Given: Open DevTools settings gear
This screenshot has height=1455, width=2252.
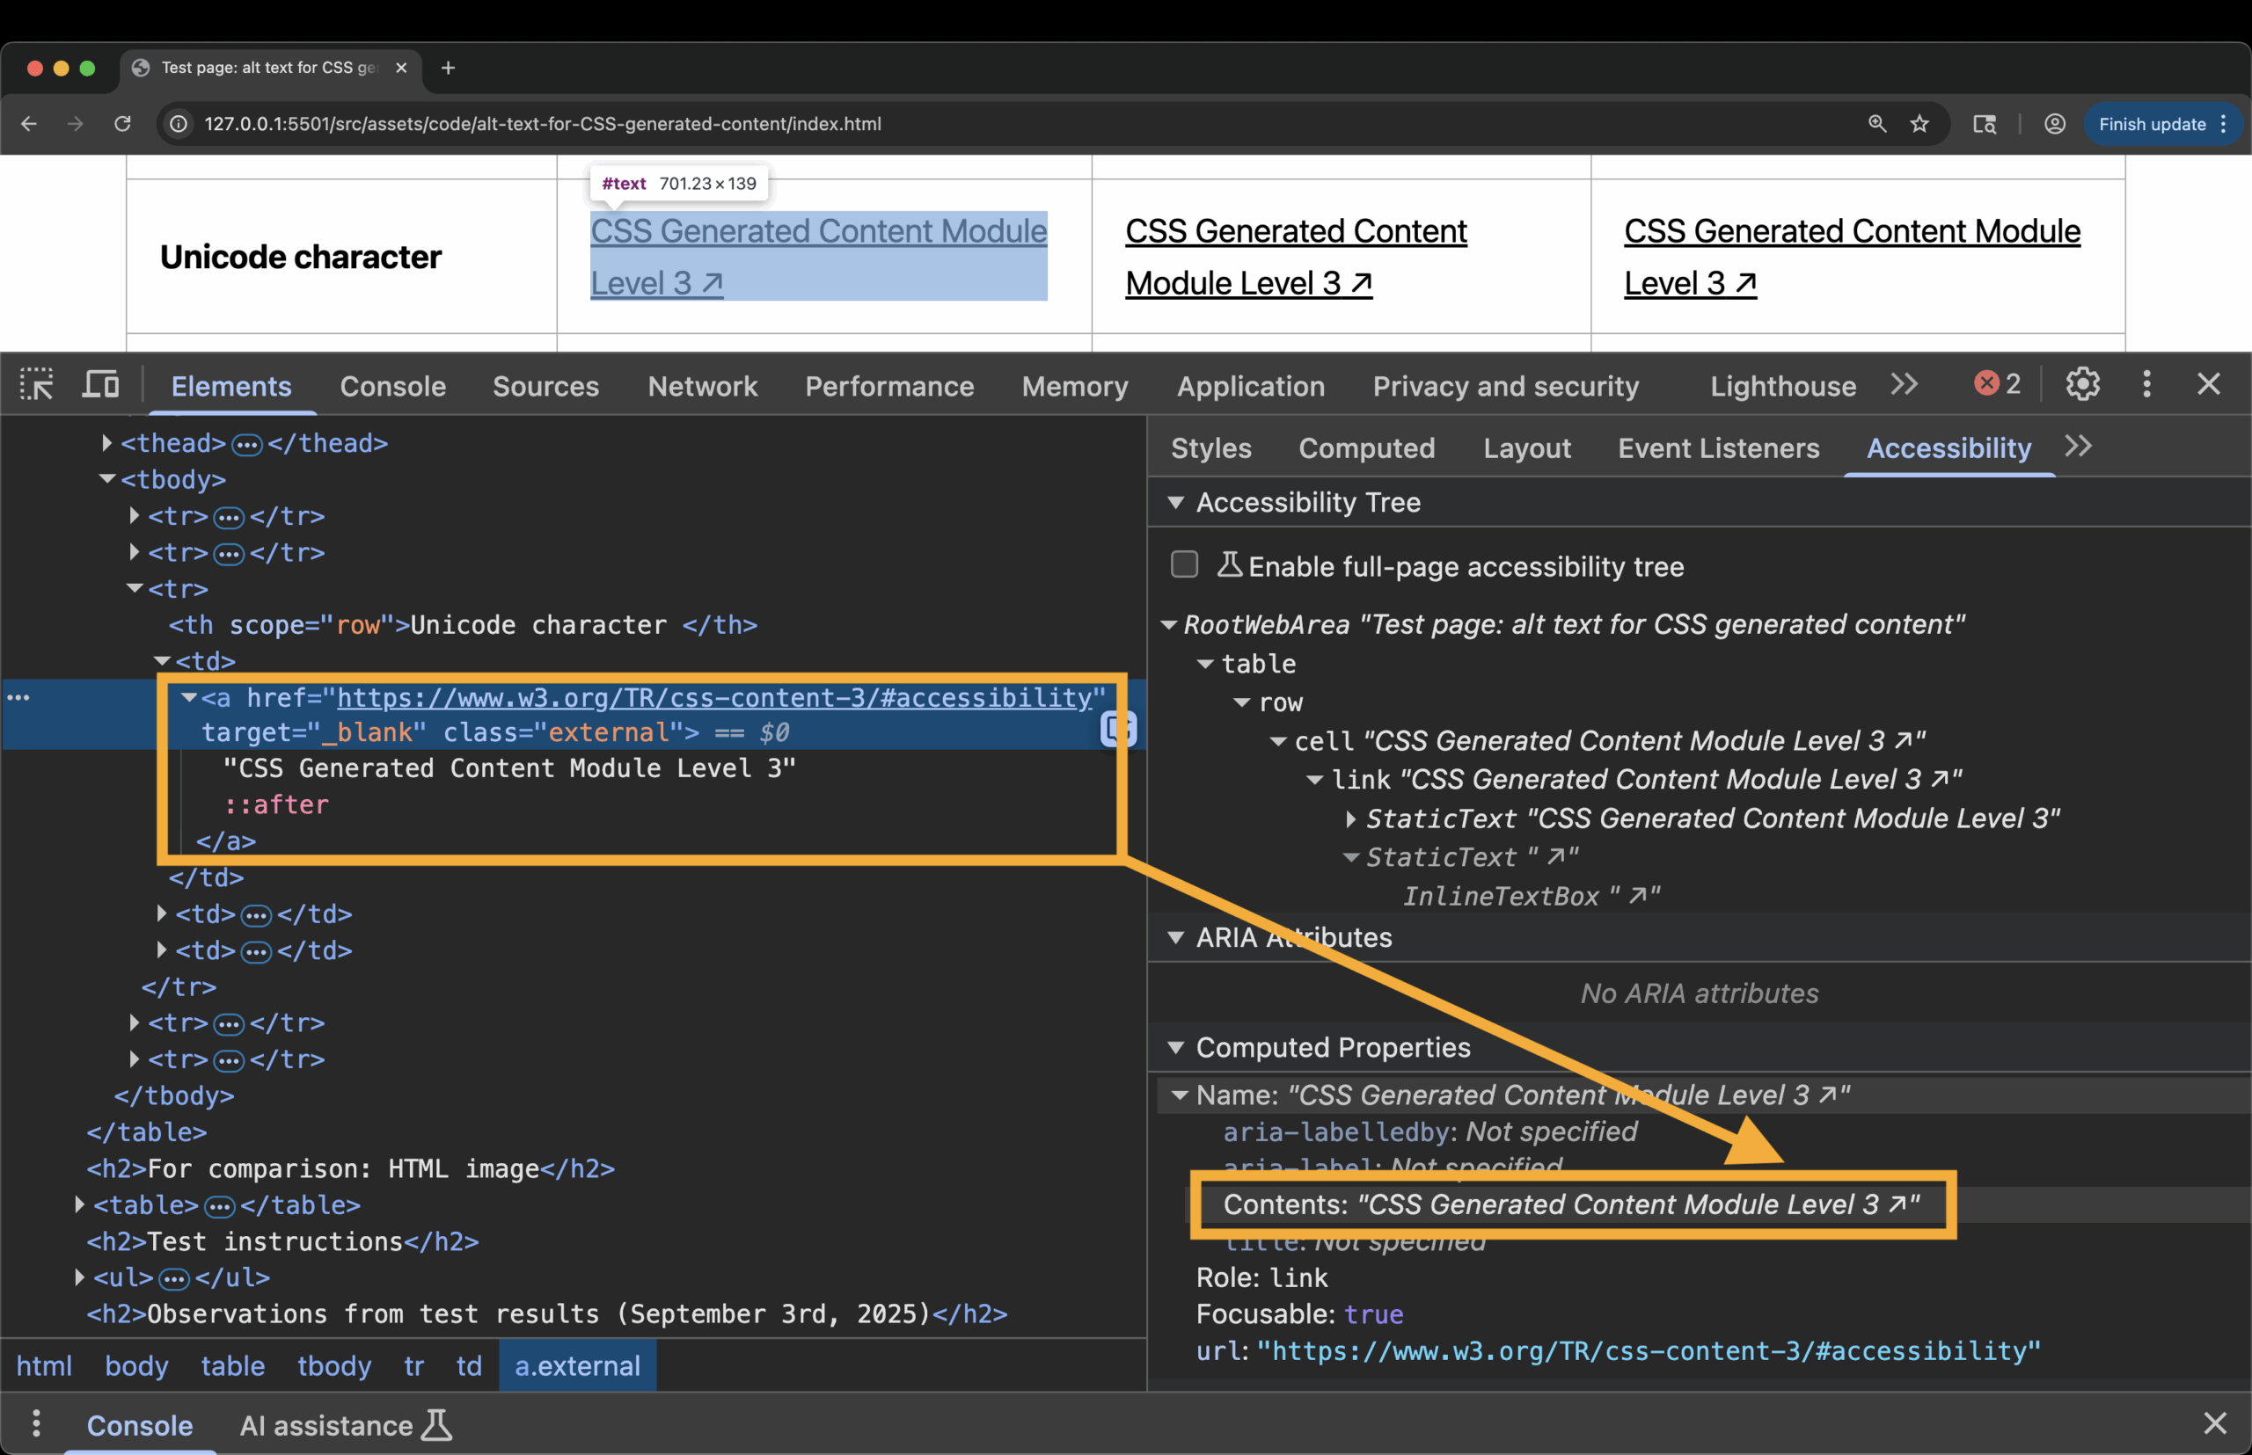Looking at the screenshot, I should (x=2082, y=384).
